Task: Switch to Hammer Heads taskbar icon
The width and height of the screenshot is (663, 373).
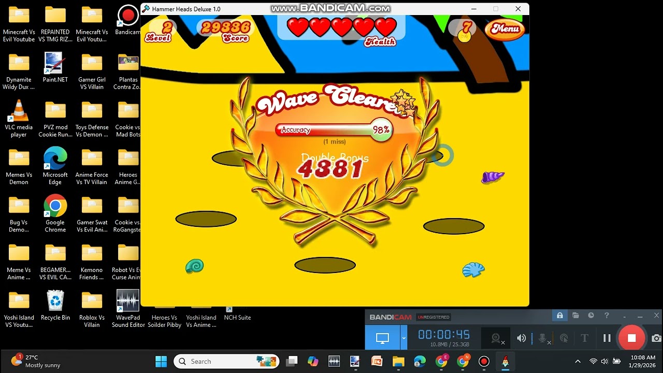Action: [505, 361]
